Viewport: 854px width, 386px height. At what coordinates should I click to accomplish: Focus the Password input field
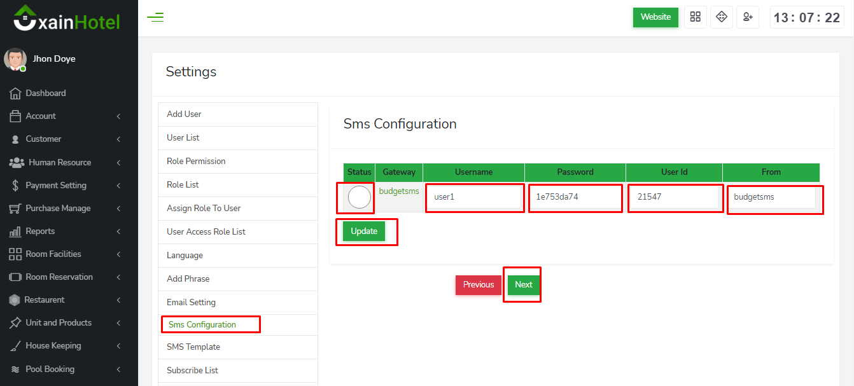coord(575,197)
